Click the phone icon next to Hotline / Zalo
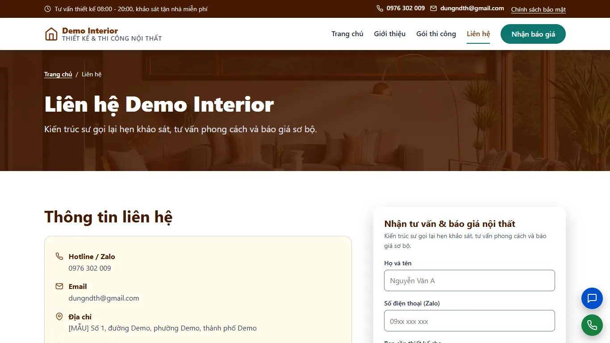Screen dimensions: 610x343 tap(59, 256)
